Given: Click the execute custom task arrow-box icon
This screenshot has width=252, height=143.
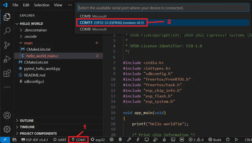Looking at the screenshot, I should 182,140.
